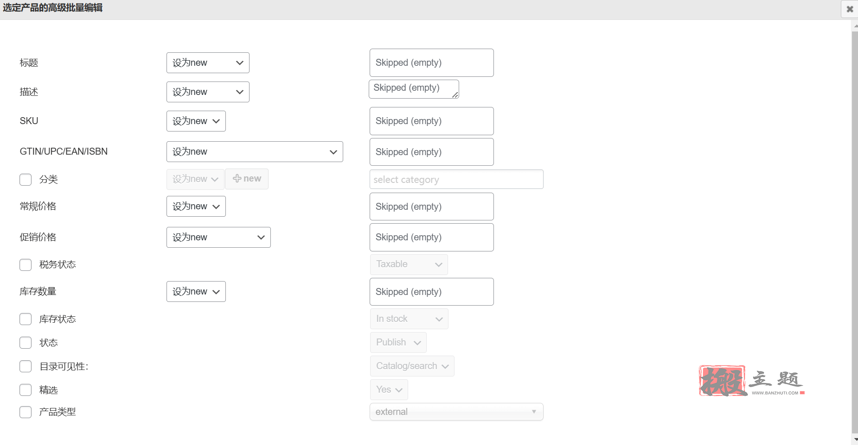Enable the 税务状态 checkbox
858x445 pixels.
pyautogui.click(x=26, y=265)
